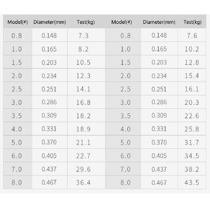Click the 7.6 test value cell

[x=192, y=35]
